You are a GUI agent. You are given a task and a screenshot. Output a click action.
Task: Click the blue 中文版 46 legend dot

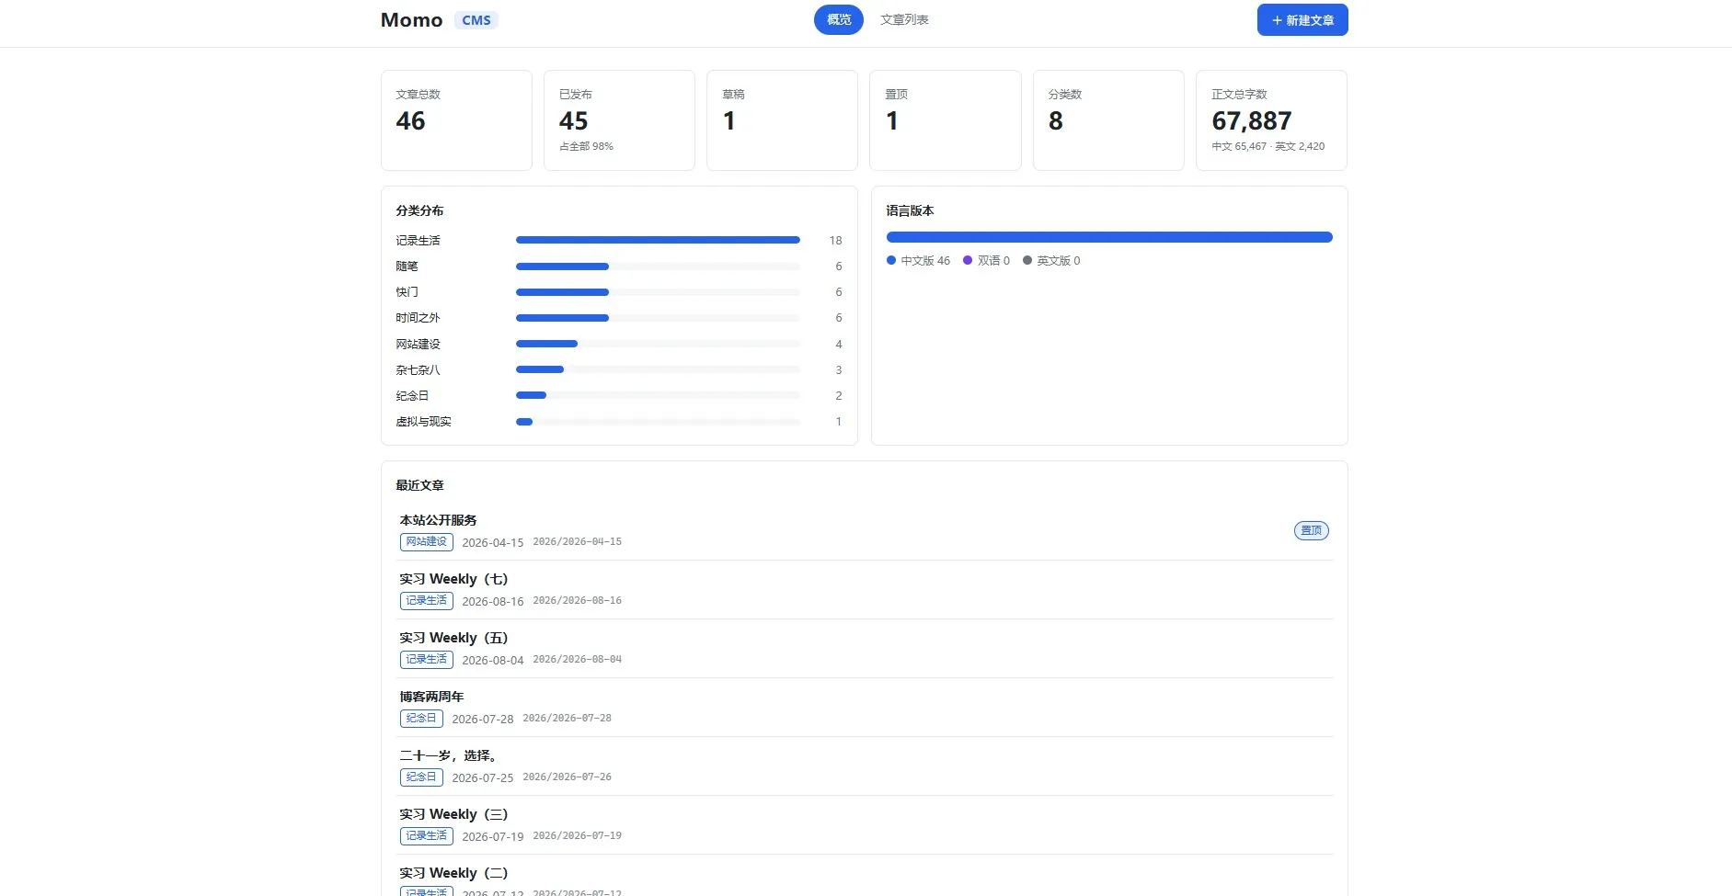[891, 260]
